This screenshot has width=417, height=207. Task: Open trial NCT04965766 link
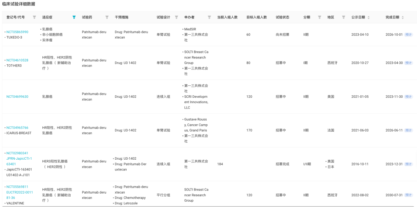point(17,128)
